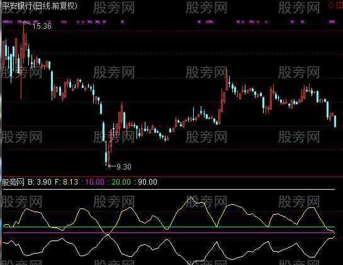The height and width of the screenshot is (265, 343).
Task: Click the chart title 平安银行(日线.前复权)
Action: tap(40, 6)
